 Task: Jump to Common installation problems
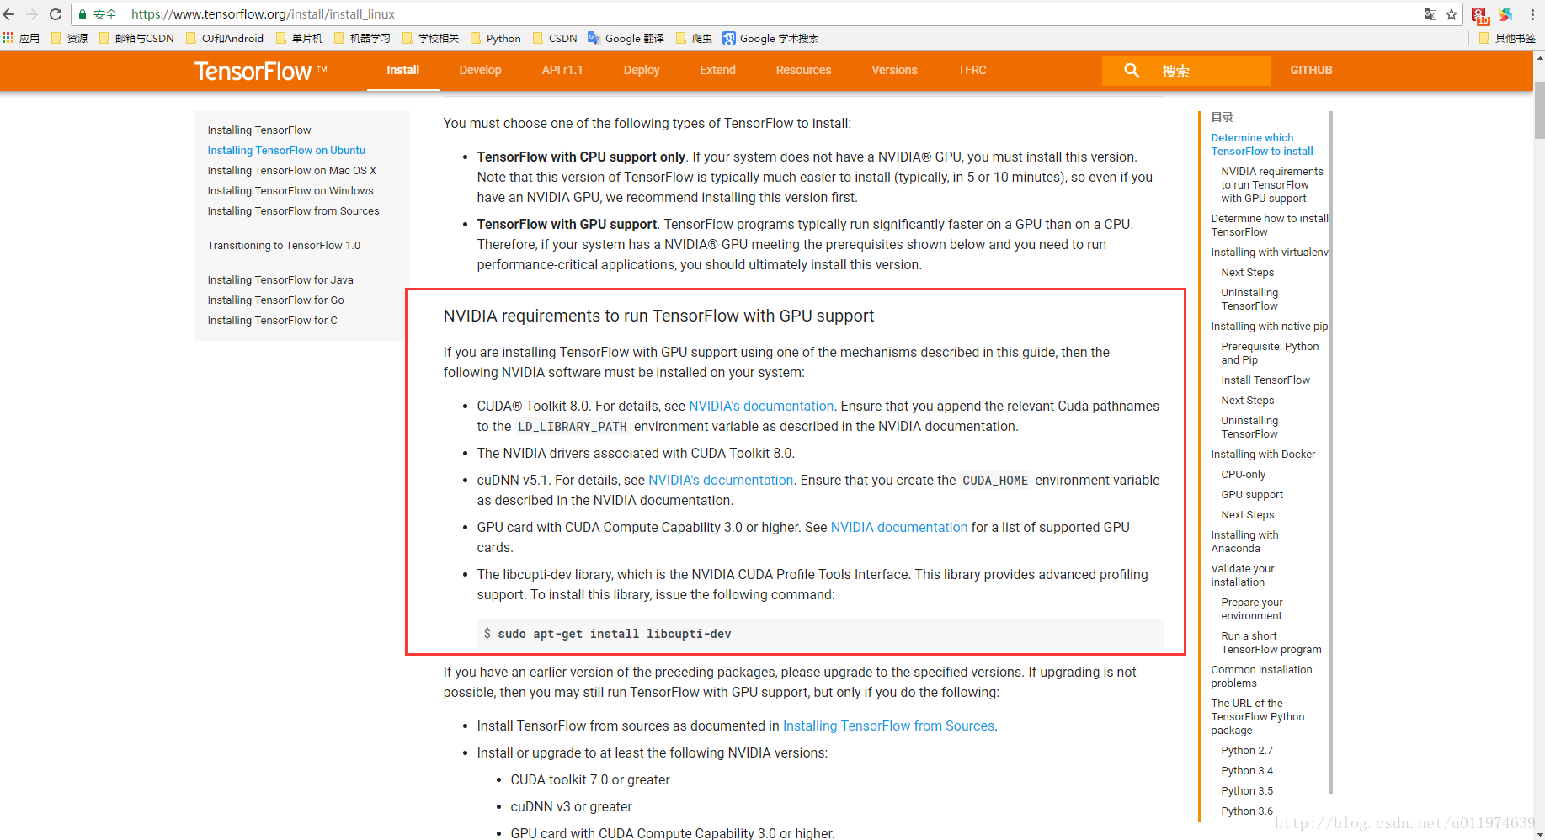1261,676
